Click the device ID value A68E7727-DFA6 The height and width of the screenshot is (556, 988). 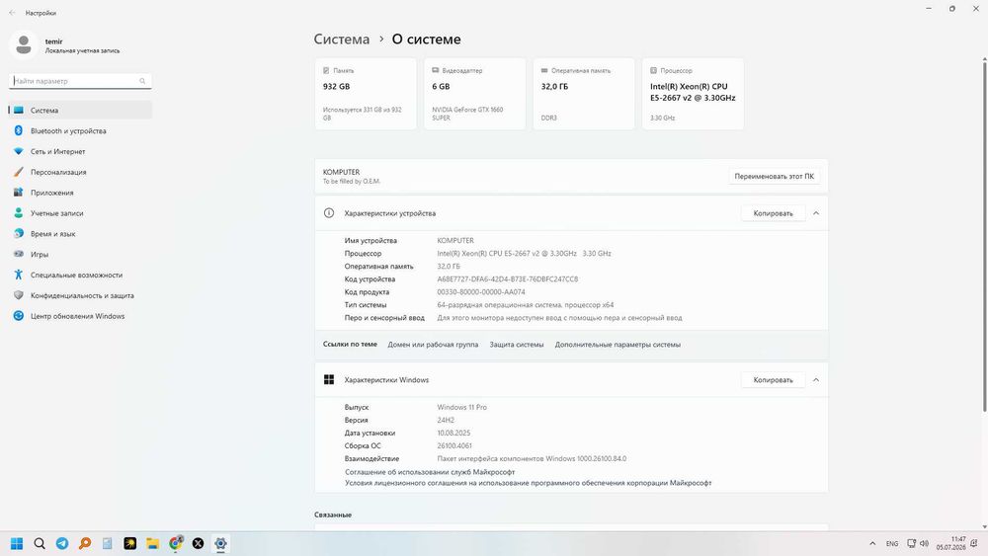coord(507,278)
